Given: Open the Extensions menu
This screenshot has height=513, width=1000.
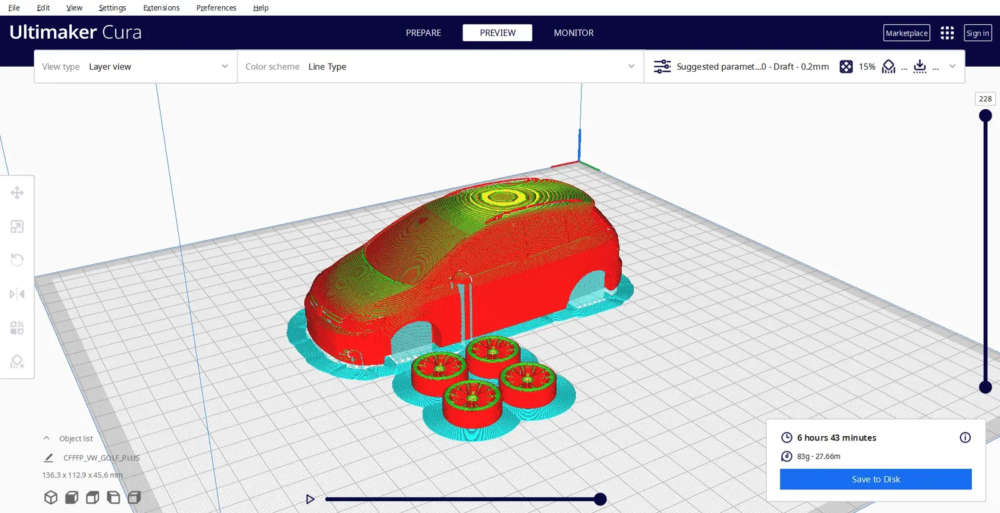Looking at the screenshot, I should pos(161,7).
